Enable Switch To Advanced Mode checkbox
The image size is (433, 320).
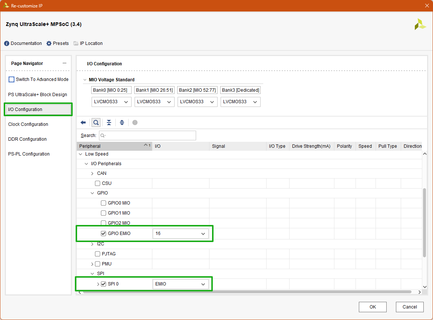[11, 79]
